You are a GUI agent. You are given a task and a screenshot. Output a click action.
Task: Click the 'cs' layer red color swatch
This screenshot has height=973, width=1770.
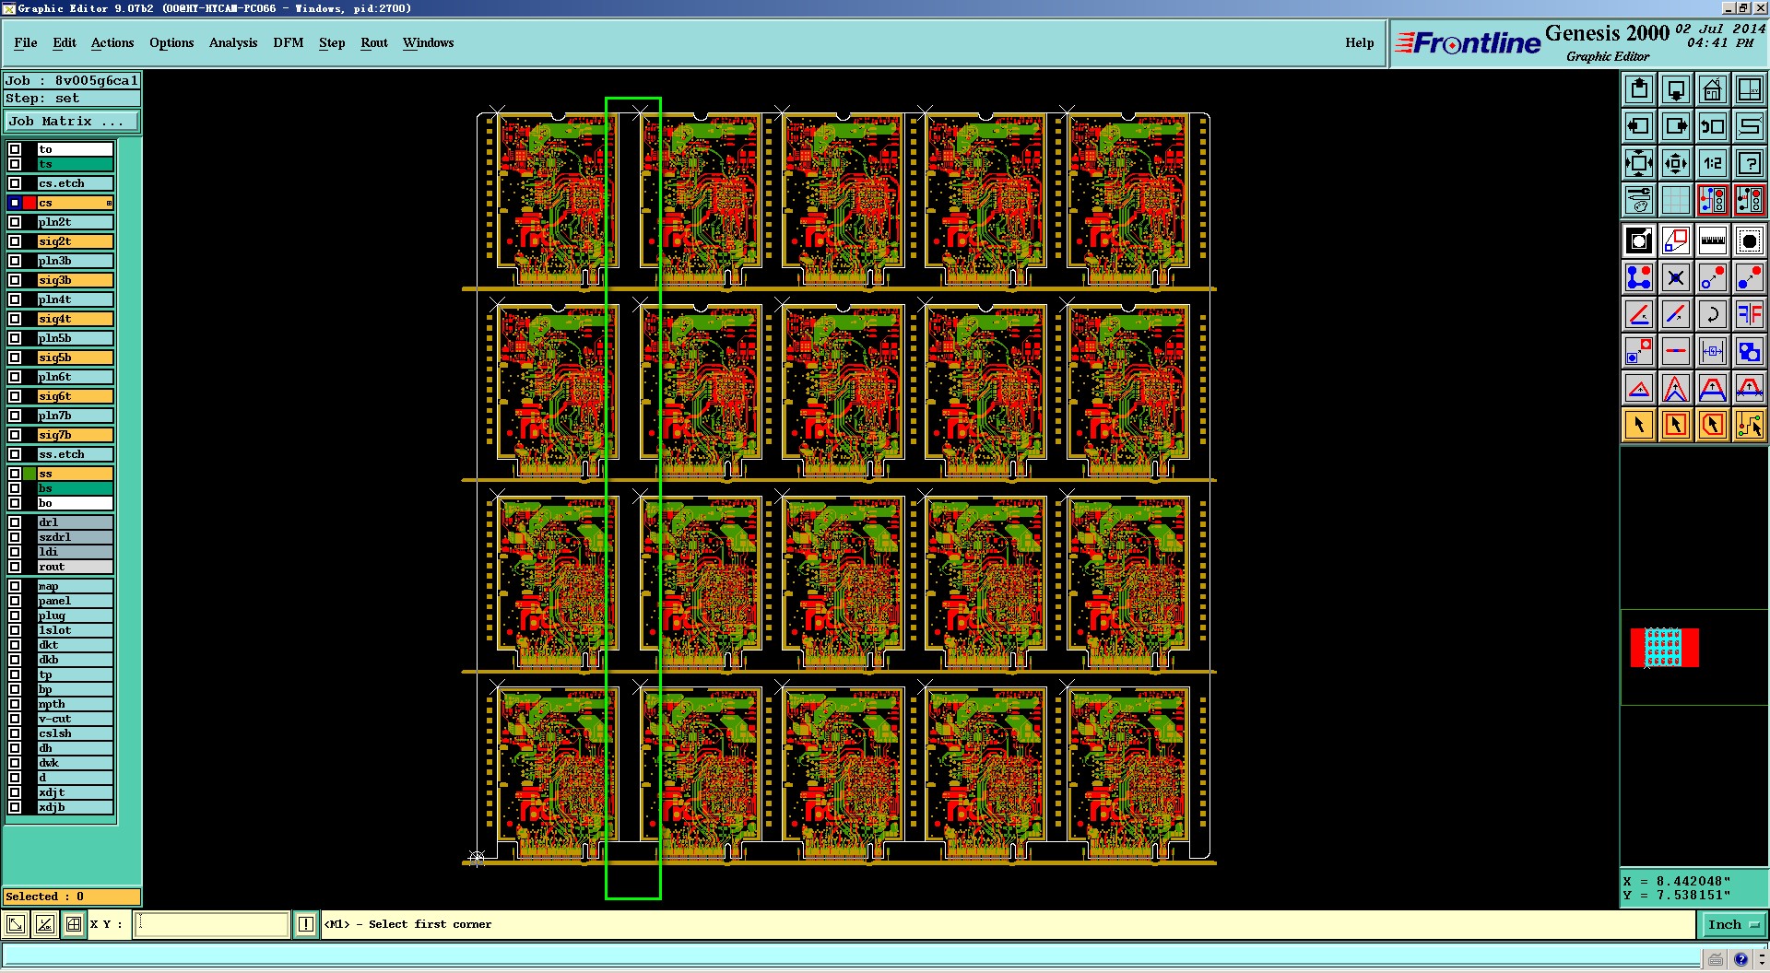pos(29,203)
